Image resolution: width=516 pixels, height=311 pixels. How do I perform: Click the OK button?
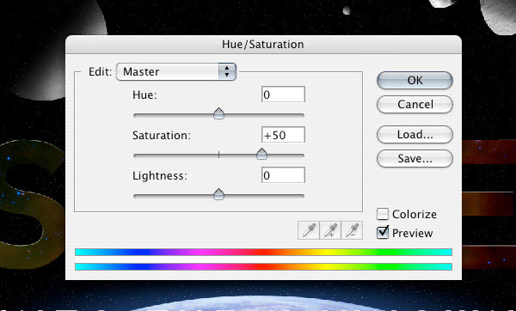point(415,80)
